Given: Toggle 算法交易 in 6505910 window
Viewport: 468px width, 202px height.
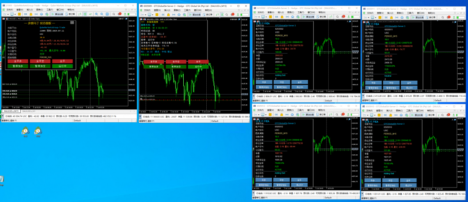Looking at the screenshot, I should coord(416,115).
